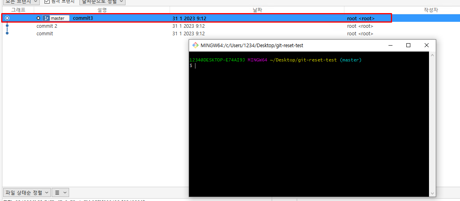This screenshot has height=201, width=460.
Task: Click the 작성자 column header
Action: click(x=431, y=10)
